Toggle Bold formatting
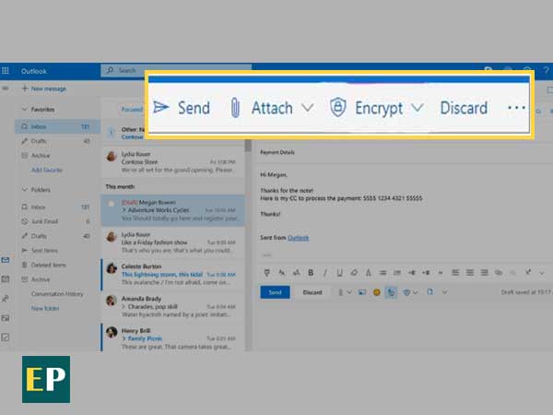This screenshot has width=553, height=415. click(311, 272)
